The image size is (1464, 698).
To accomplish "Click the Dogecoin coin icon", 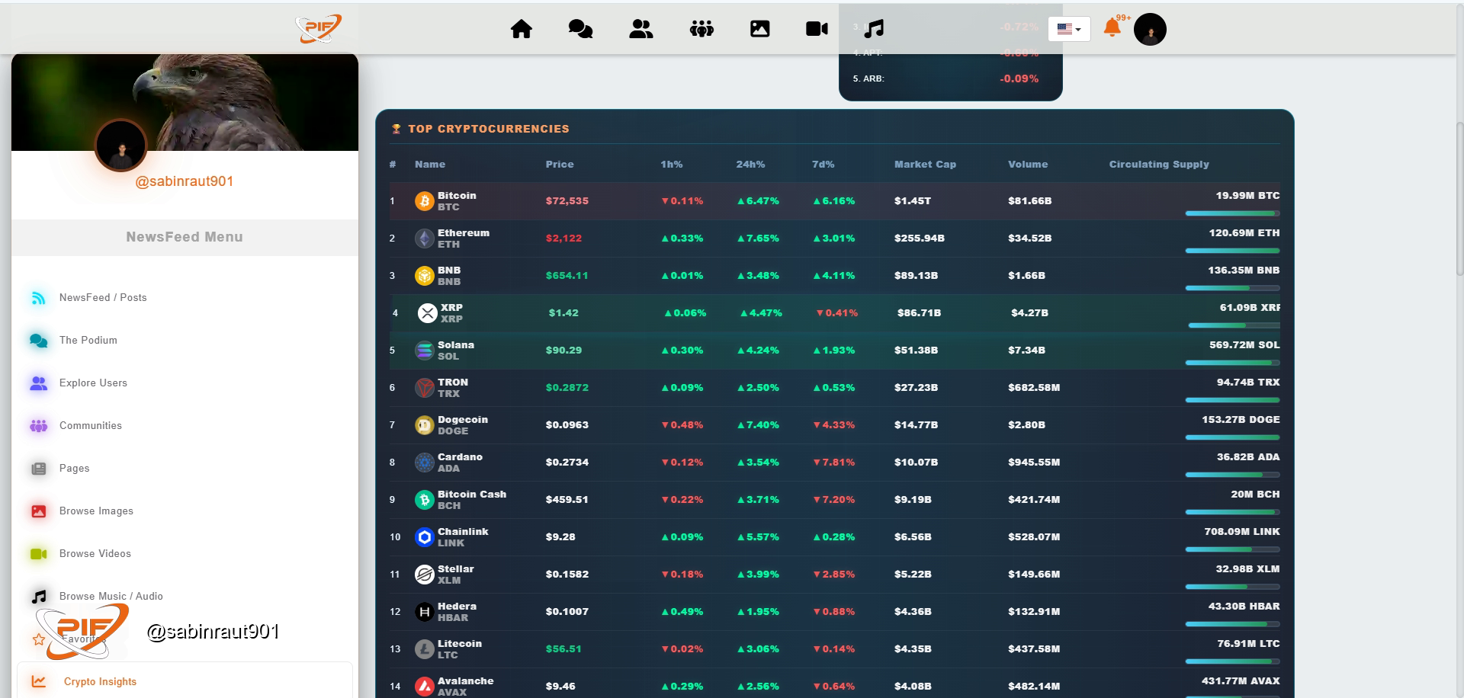I will [x=424, y=425].
